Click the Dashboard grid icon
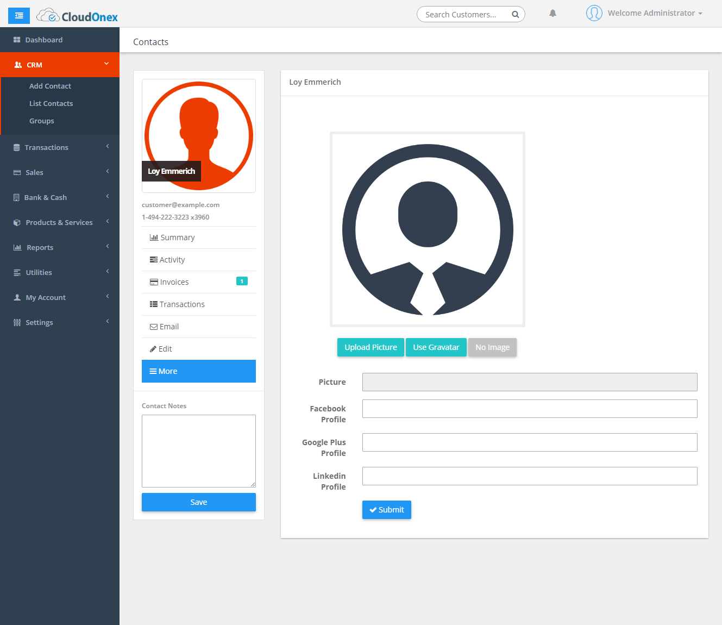Image resolution: width=722 pixels, height=625 pixels. [x=17, y=40]
